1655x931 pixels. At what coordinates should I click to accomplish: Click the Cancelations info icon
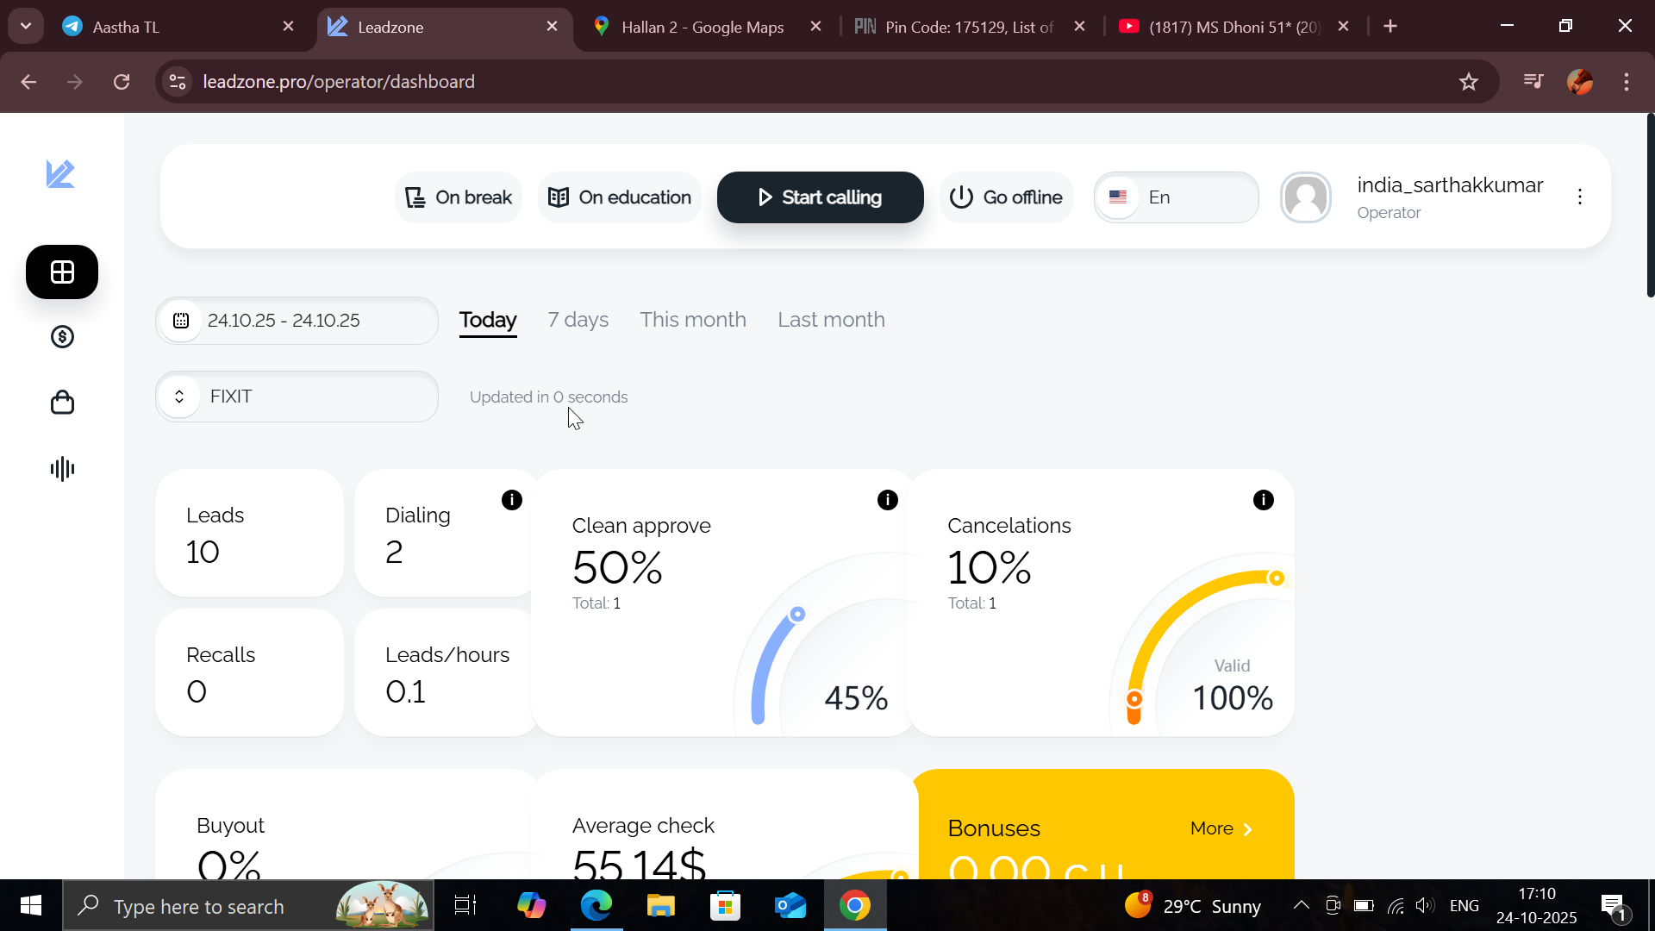(1264, 500)
